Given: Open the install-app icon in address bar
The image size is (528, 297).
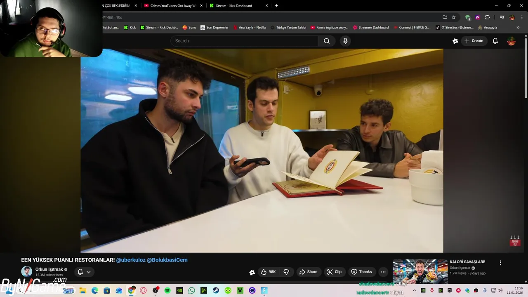Looking at the screenshot, I should [x=445, y=17].
